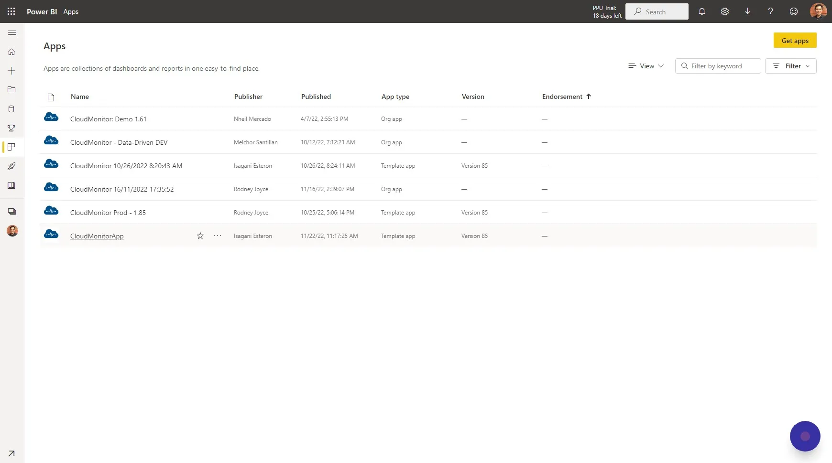Click Apps breadcrumb in header
832x463 pixels.
[71, 11]
